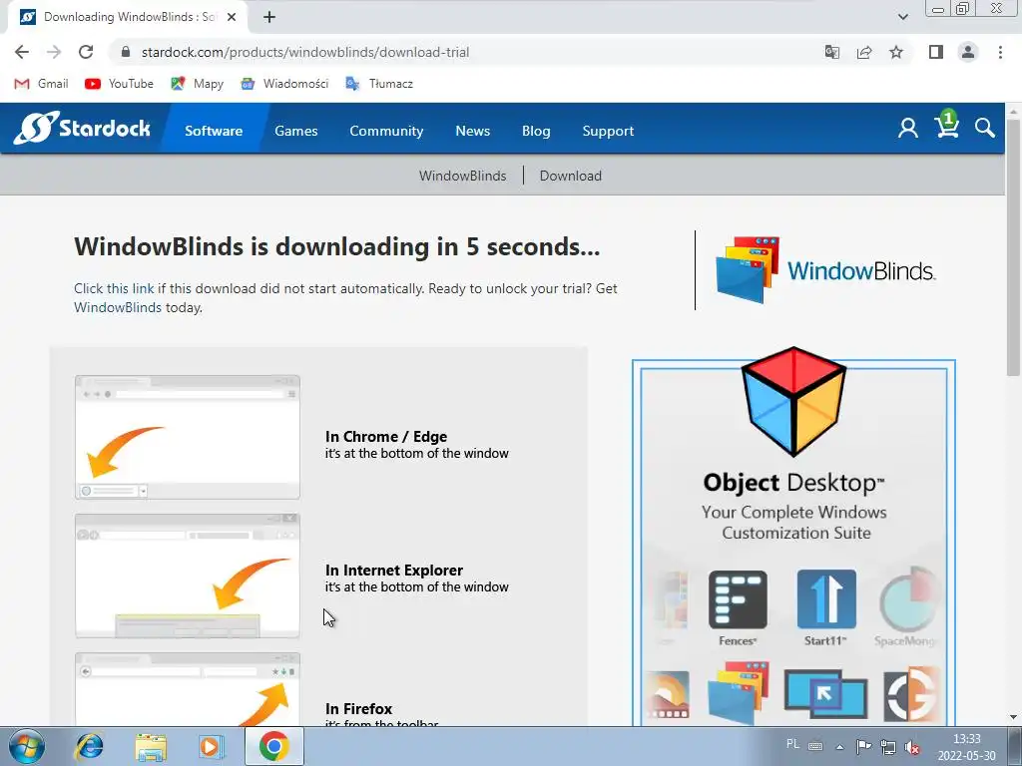1022x766 pixels.
Task: Follow the WindowBlinds purchase link in the paragraph
Action: [x=118, y=307]
